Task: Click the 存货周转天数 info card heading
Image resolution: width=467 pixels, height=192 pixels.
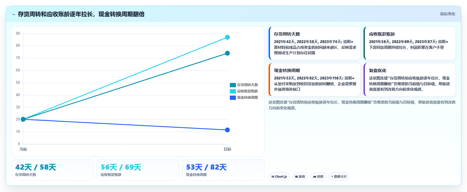Action: [x=287, y=34]
